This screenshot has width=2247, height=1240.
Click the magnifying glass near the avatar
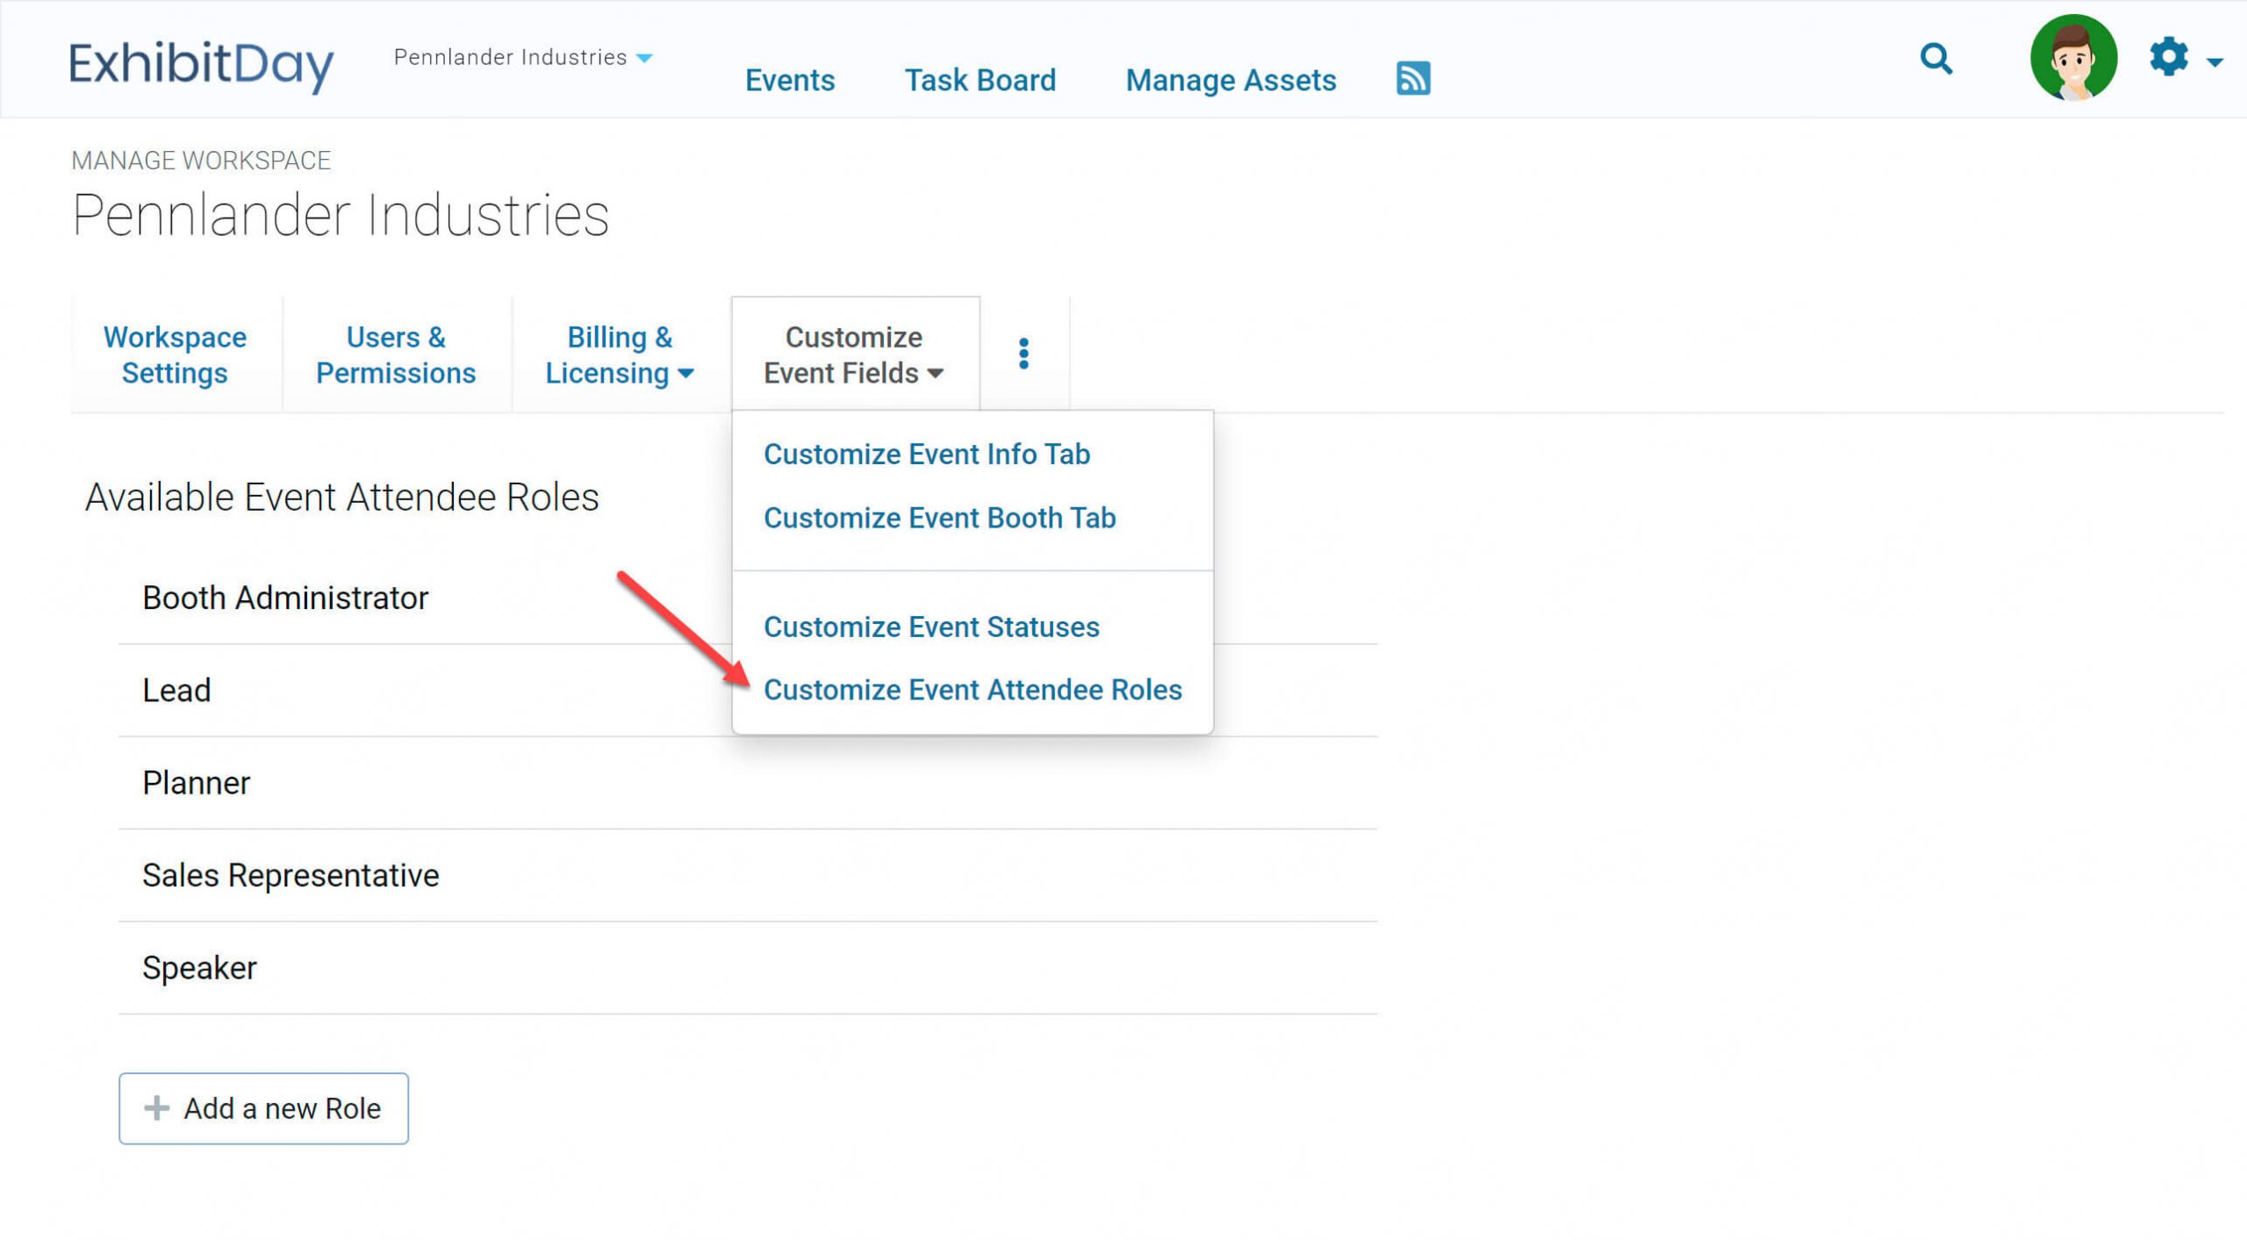click(1936, 60)
